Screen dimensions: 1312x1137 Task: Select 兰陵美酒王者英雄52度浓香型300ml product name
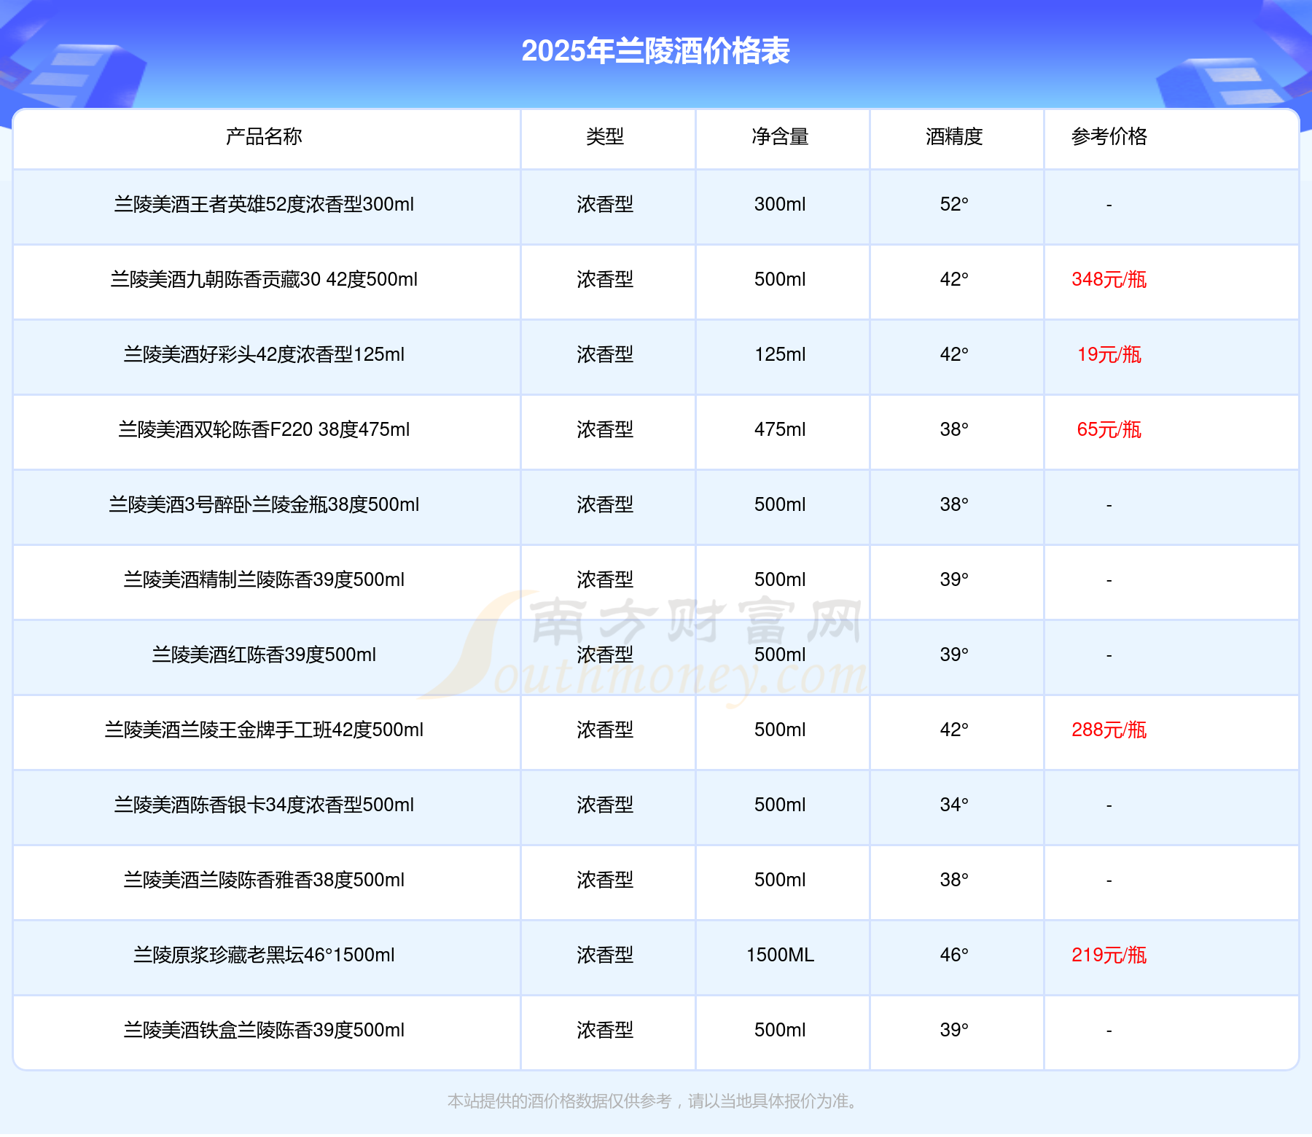(x=264, y=204)
